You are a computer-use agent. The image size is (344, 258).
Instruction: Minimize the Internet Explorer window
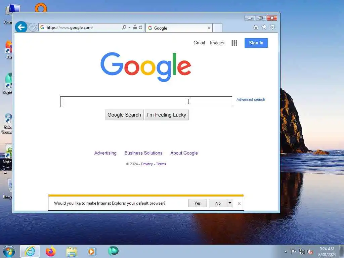(x=250, y=18)
